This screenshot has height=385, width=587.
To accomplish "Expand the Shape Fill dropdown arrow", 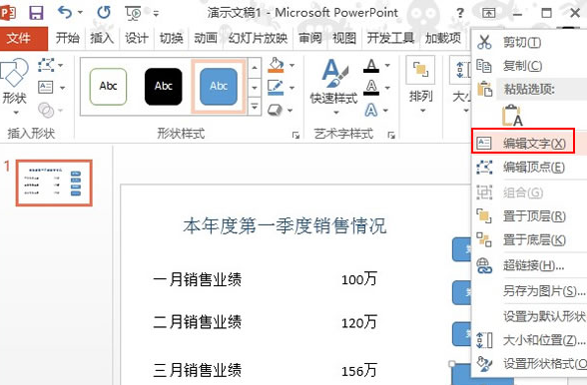I will click(x=292, y=65).
